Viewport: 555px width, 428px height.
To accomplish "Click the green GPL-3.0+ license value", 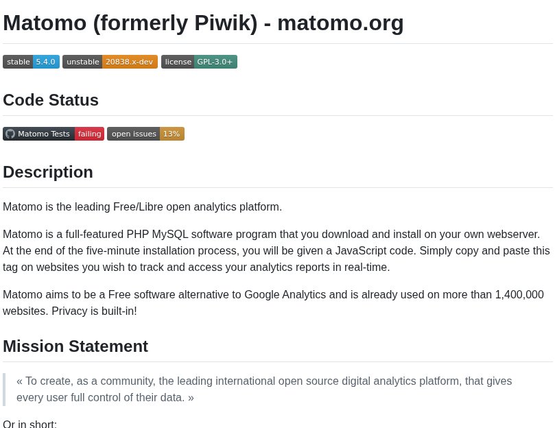I will coord(215,62).
